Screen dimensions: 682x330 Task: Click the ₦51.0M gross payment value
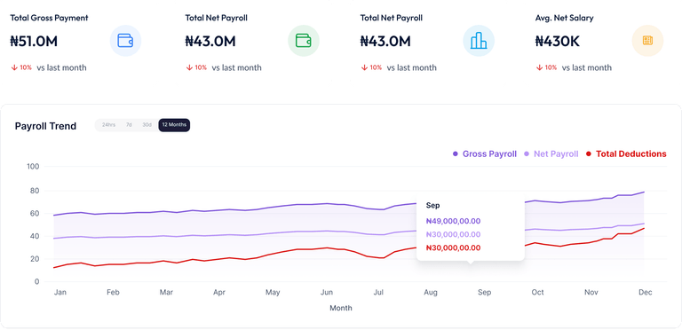click(34, 41)
